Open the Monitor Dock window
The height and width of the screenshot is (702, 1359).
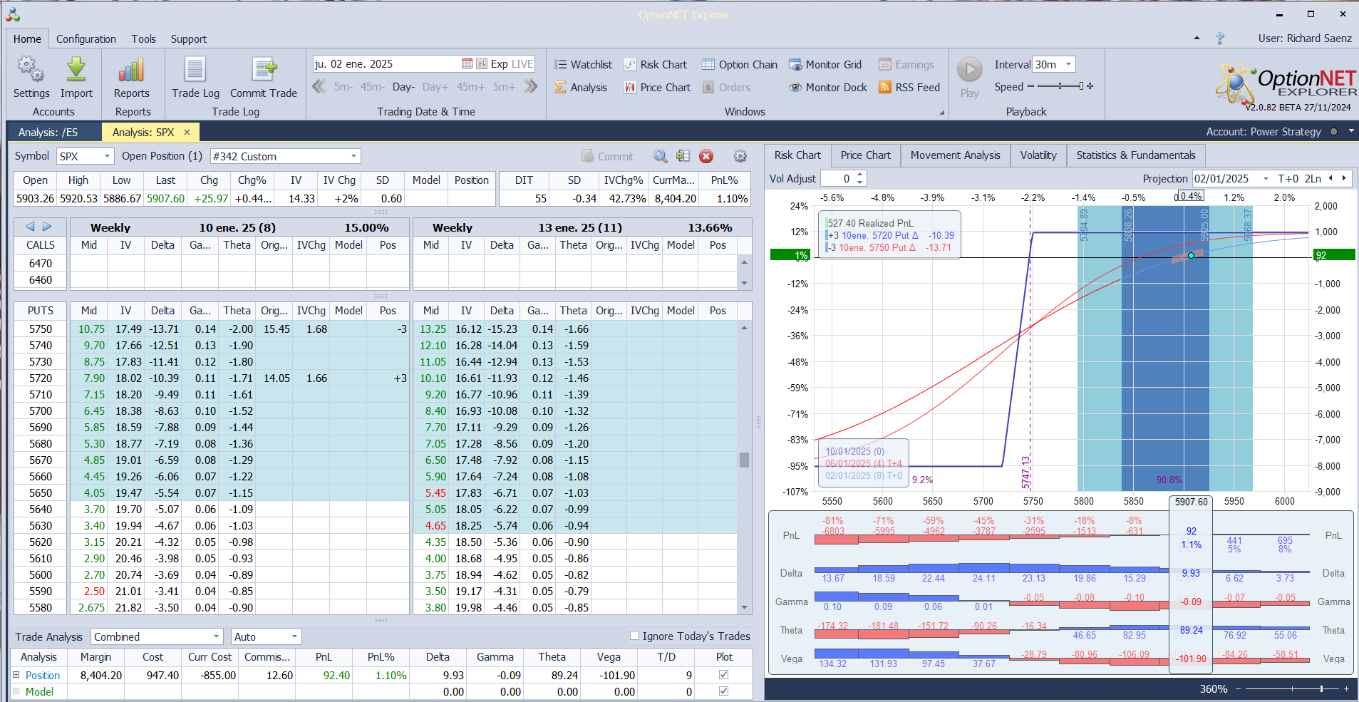[828, 88]
